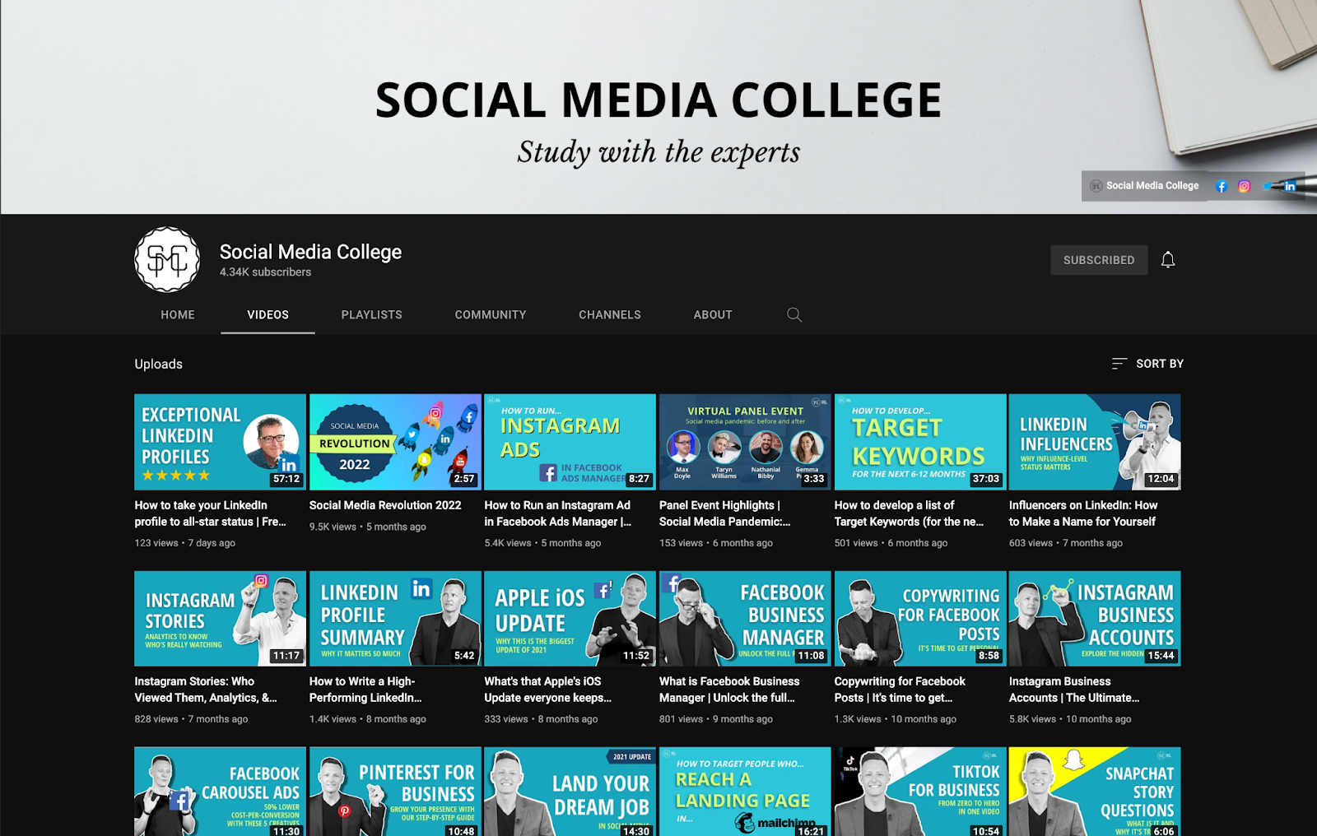The width and height of the screenshot is (1317, 836).
Task: Open title 'Instagram Stories: Who Viewed Them'
Action: (x=206, y=690)
